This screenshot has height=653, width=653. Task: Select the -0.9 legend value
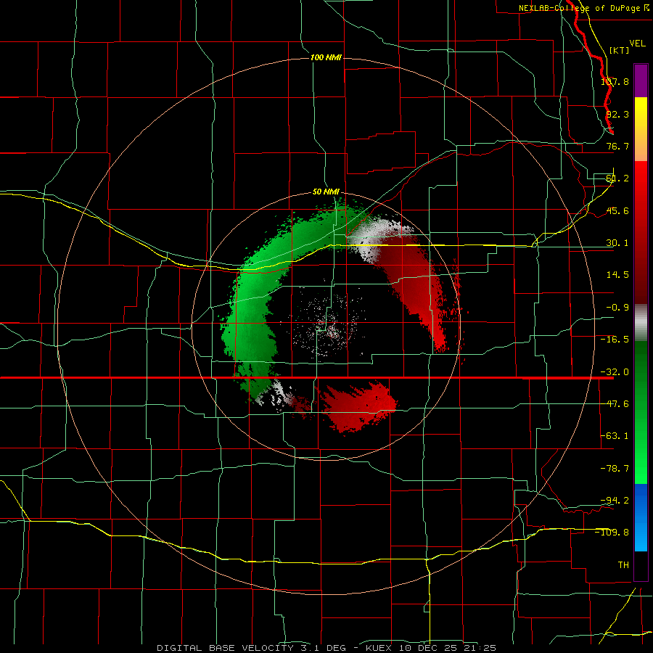[x=617, y=308]
